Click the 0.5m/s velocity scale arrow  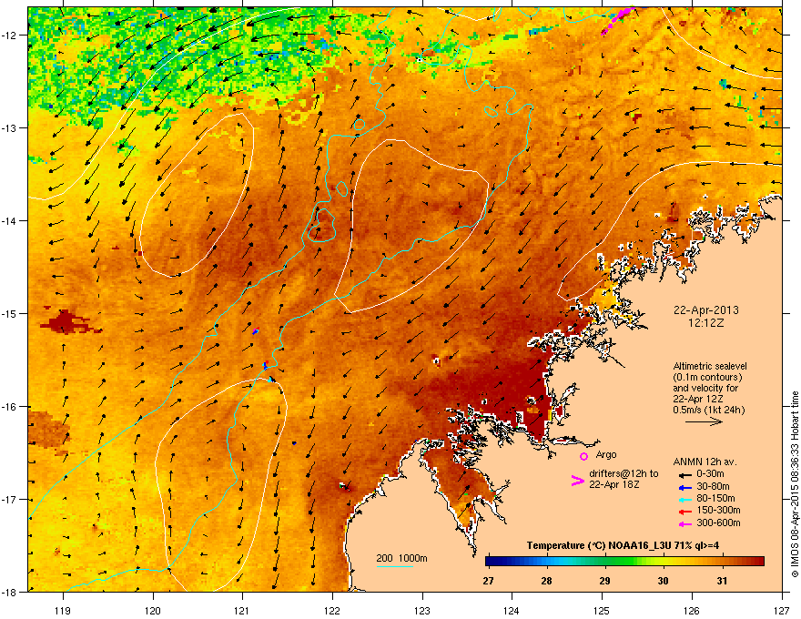coord(704,421)
